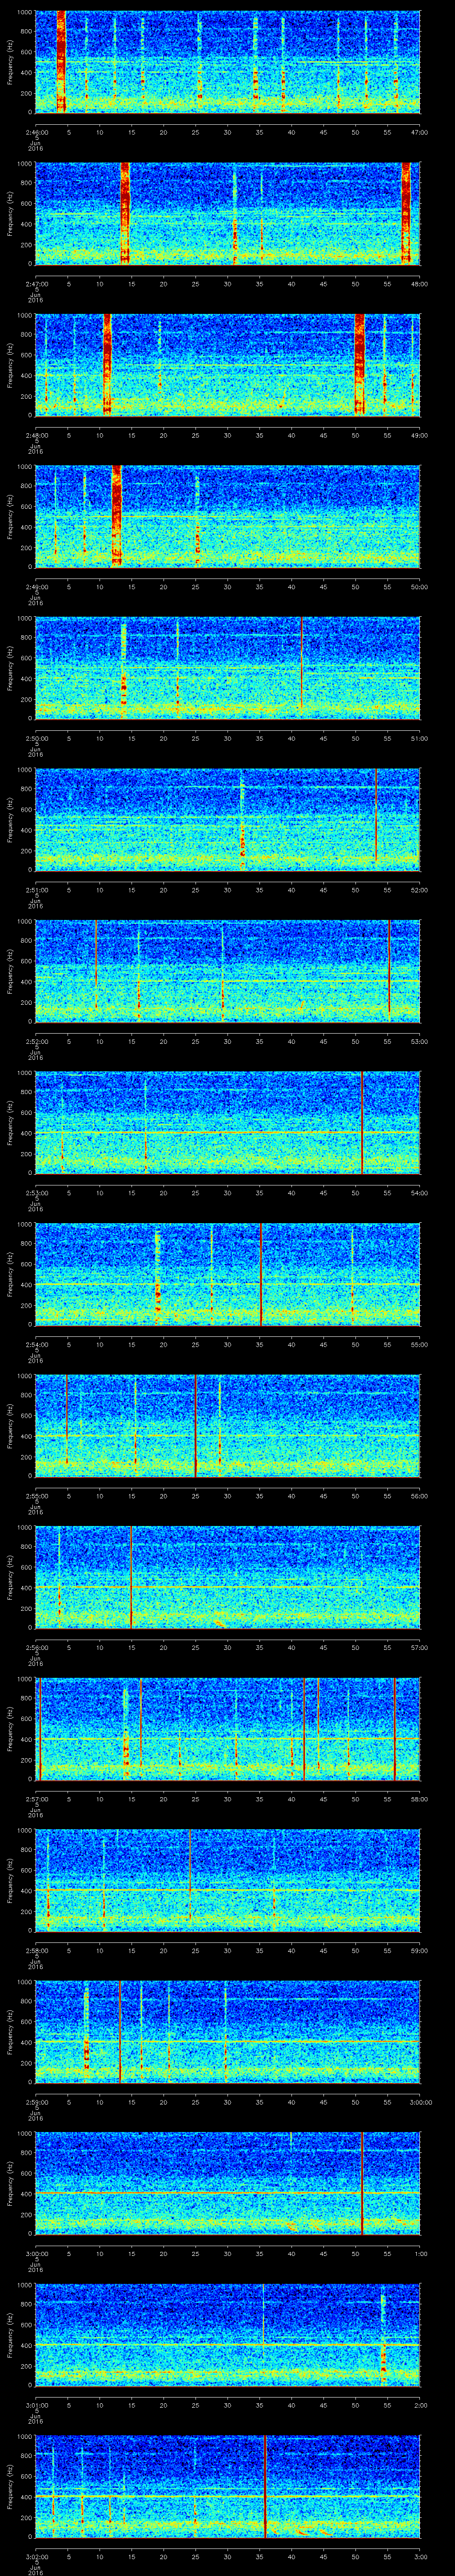The width and height of the screenshot is (455, 2576).
Task: Click the '2:56:00' time axis label
Action: 36,1648
